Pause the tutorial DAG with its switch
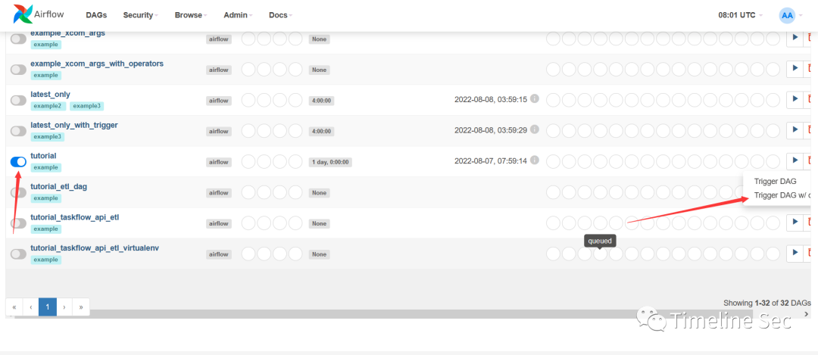818x355 pixels. (18, 161)
